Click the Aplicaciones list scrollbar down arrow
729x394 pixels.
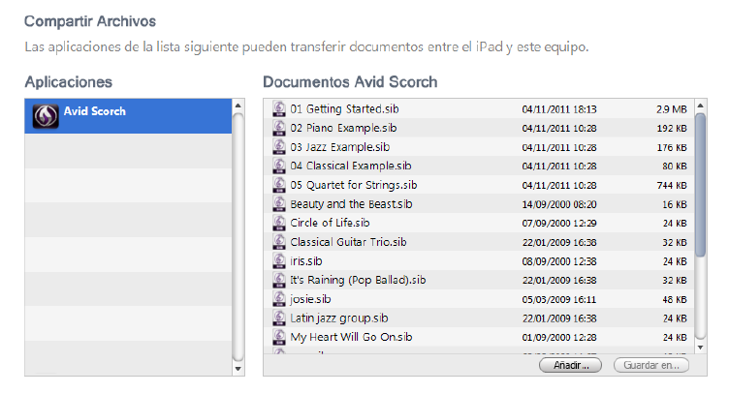pos(238,368)
